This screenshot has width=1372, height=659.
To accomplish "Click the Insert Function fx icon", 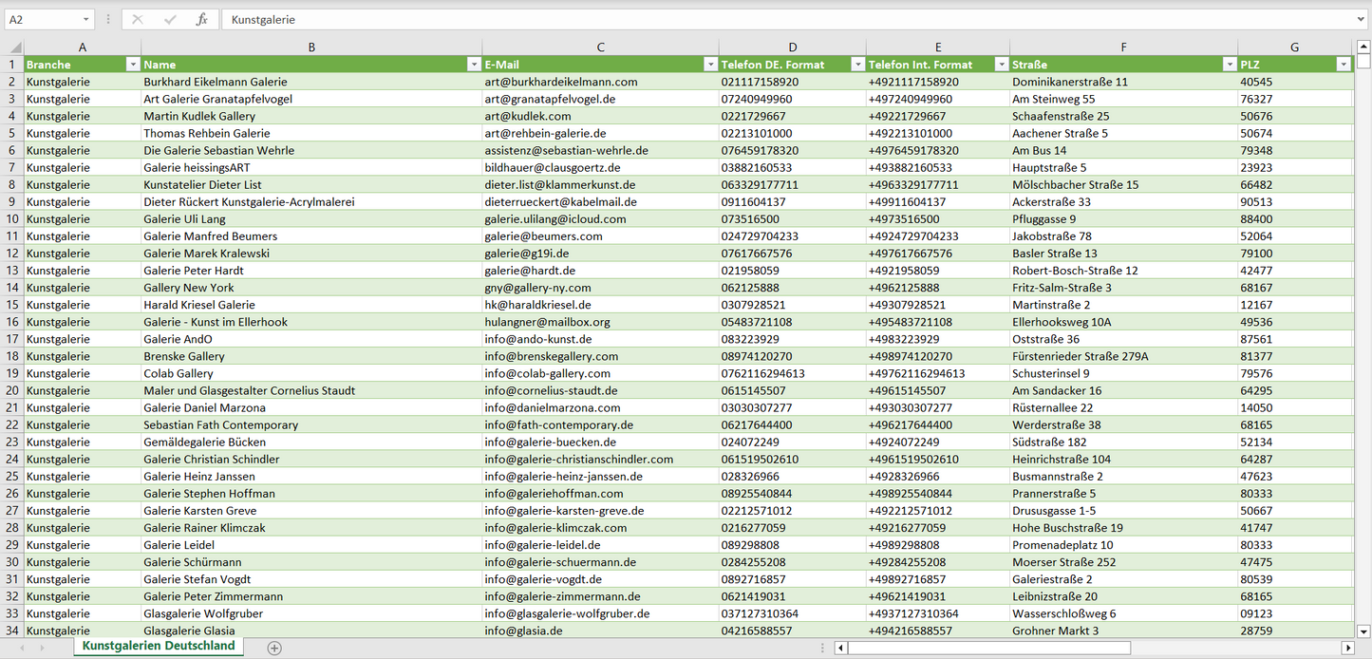I will pyautogui.click(x=201, y=19).
